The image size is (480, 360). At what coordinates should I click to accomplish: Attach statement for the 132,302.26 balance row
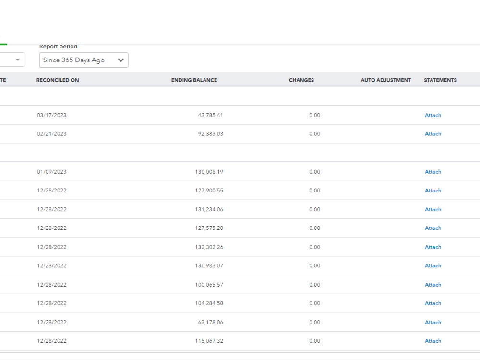point(433,247)
